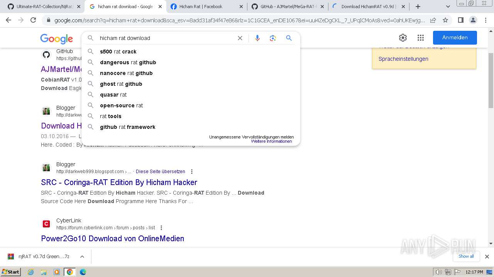Select suggestion 'github rat framework'
Viewport: 494px width, 277px height.
coord(191,127)
